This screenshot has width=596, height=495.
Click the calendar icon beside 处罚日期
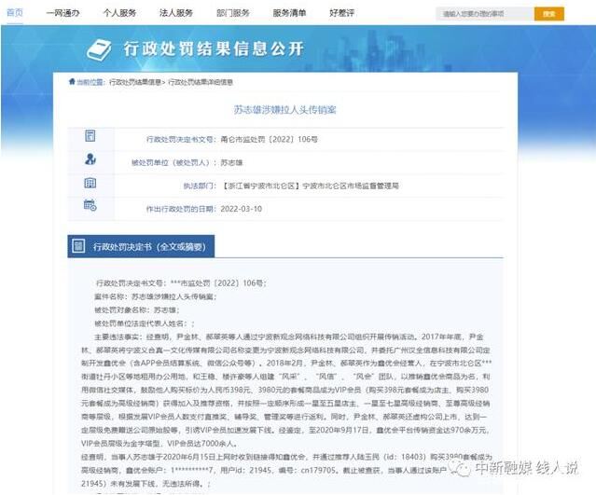[90, 205]
